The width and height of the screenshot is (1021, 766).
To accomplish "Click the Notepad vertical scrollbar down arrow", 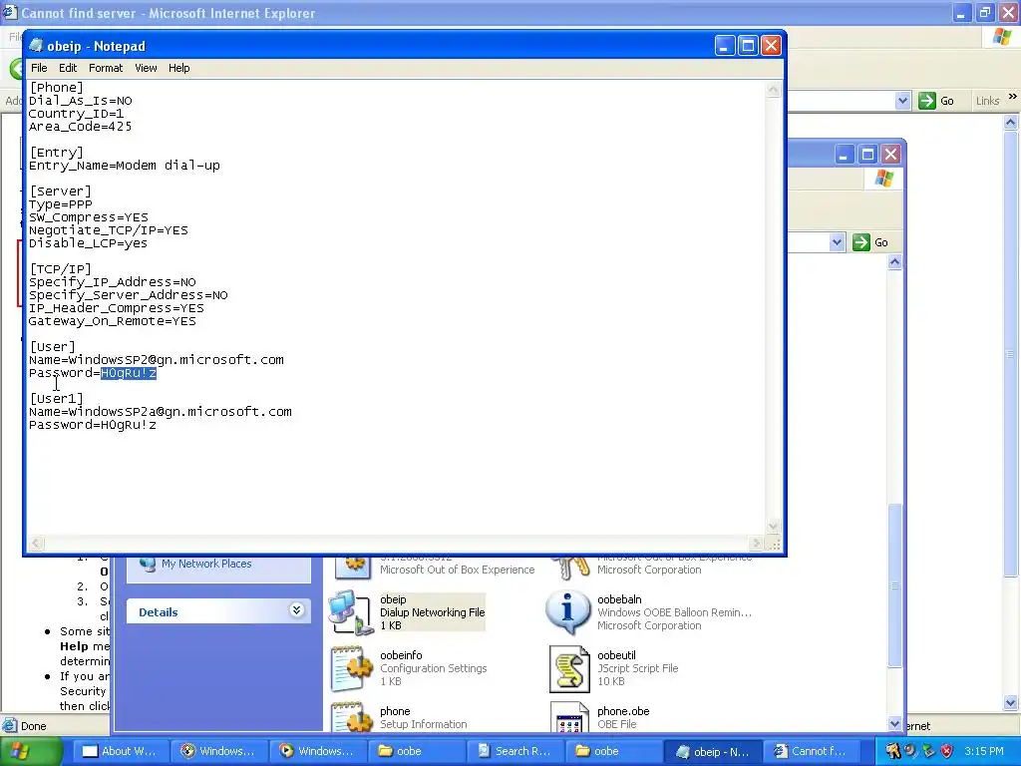I will click(x=773, y=527).
